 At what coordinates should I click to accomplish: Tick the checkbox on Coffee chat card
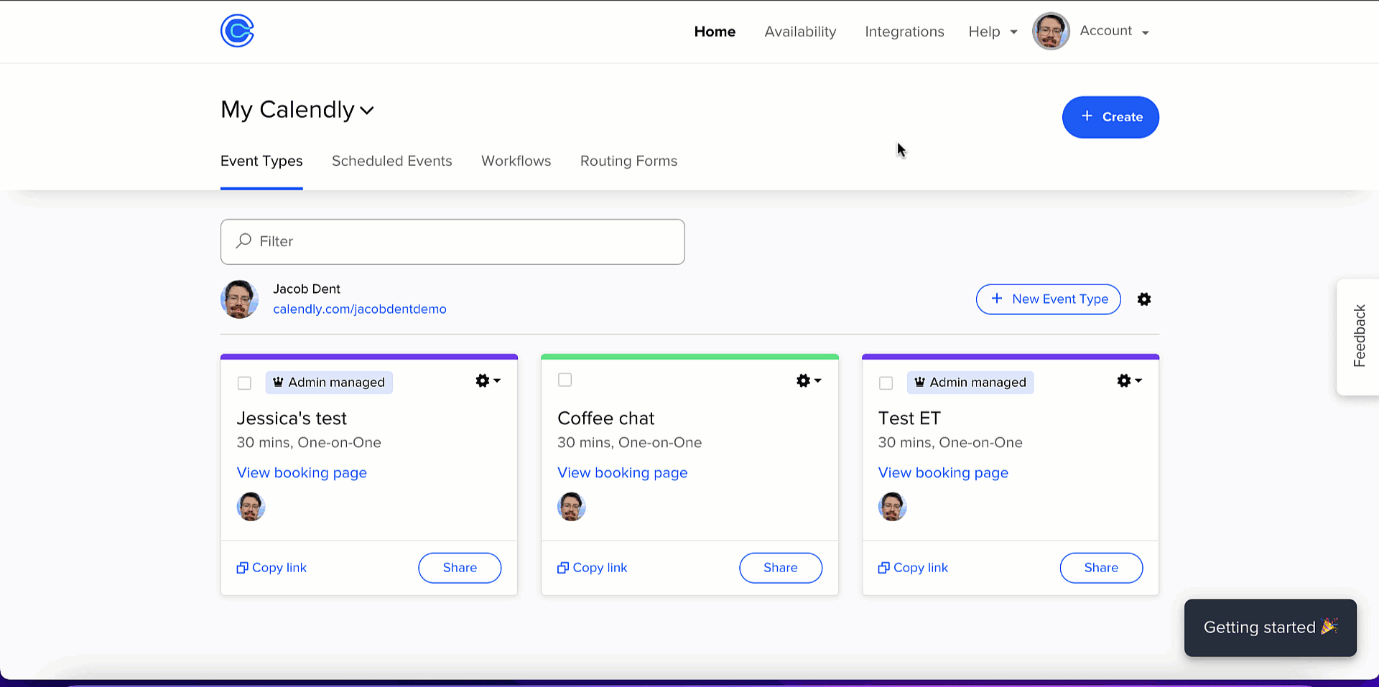565,380
